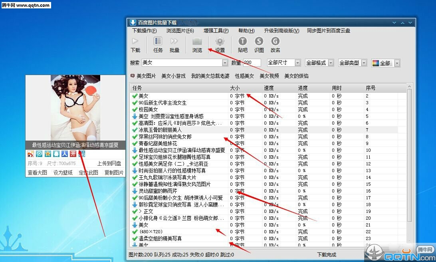Click 定位此图 under the preview
This screenshot has height=262, width=436.
(88, 173)
